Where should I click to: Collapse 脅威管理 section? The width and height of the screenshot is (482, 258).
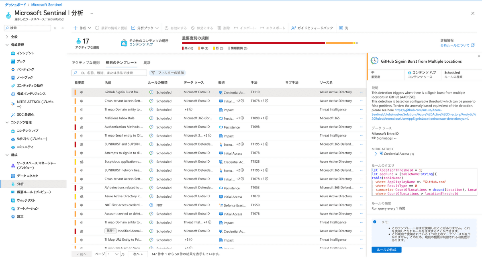pos(7,45)
